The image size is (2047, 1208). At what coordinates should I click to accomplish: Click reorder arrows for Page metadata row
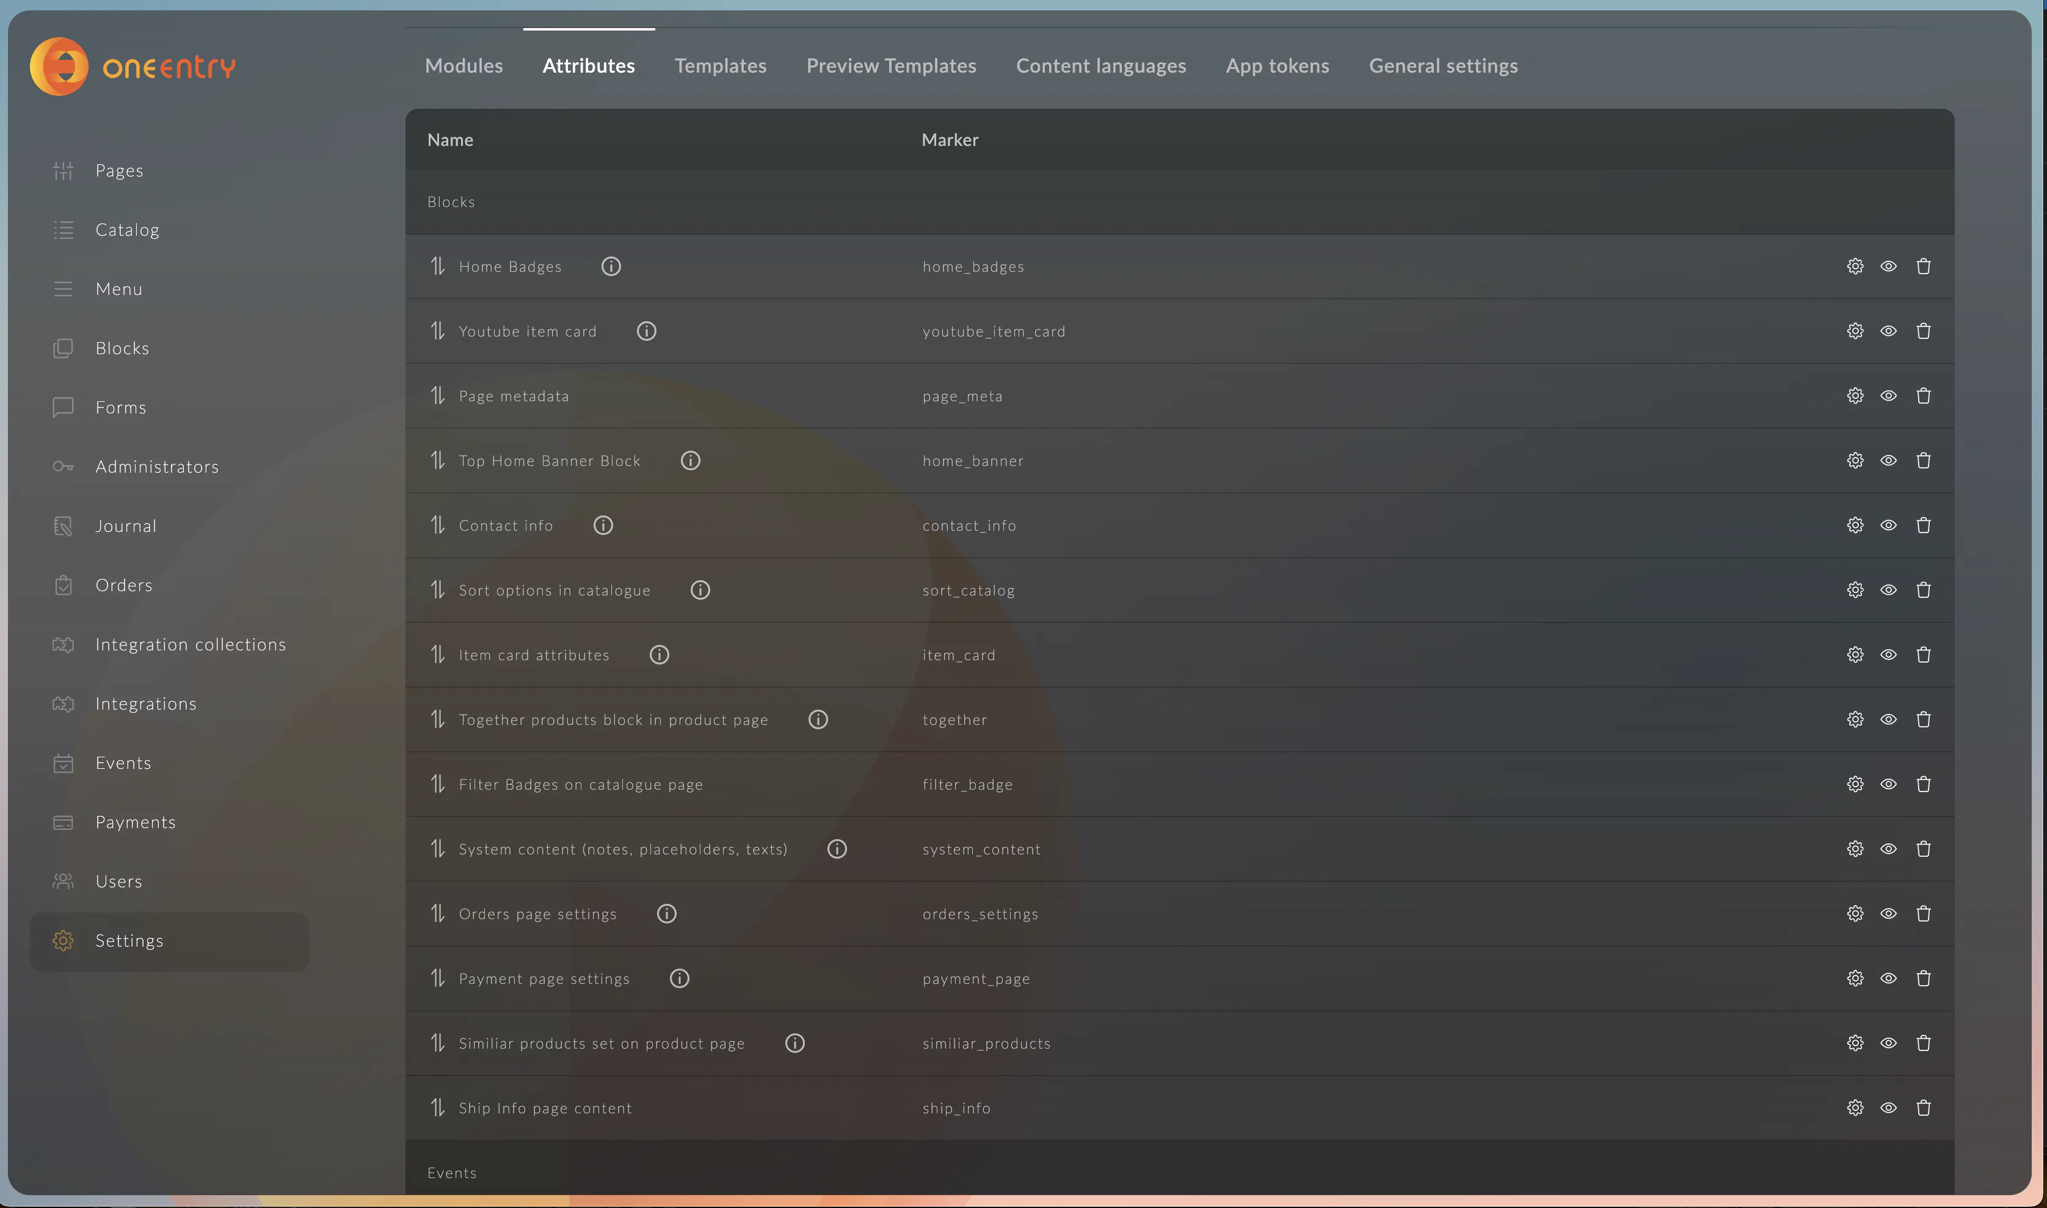pyautogui.click(x=438, y=396)
